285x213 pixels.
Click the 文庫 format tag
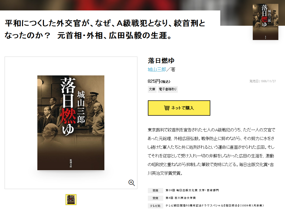[152, 89]
